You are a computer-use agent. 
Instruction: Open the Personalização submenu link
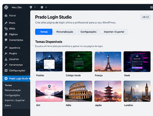(13, 90)
